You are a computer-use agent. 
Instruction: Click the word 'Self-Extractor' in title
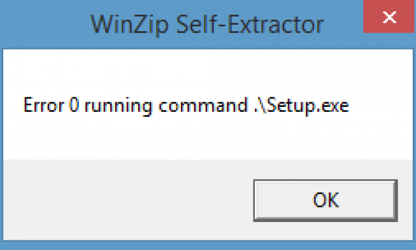pos(250,24)
